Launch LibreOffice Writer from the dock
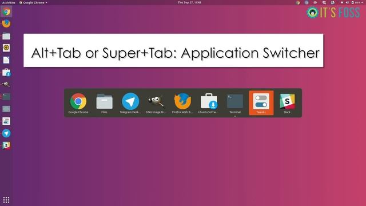366x206 pixels. coord(6,60)
